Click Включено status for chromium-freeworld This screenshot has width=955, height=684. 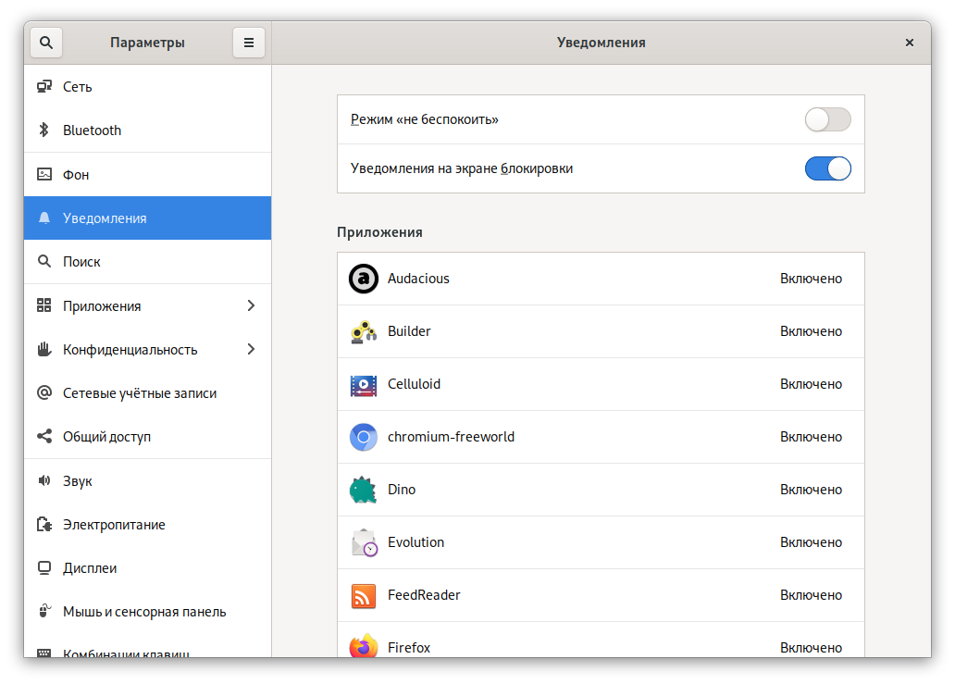click(x=811, y=437)
